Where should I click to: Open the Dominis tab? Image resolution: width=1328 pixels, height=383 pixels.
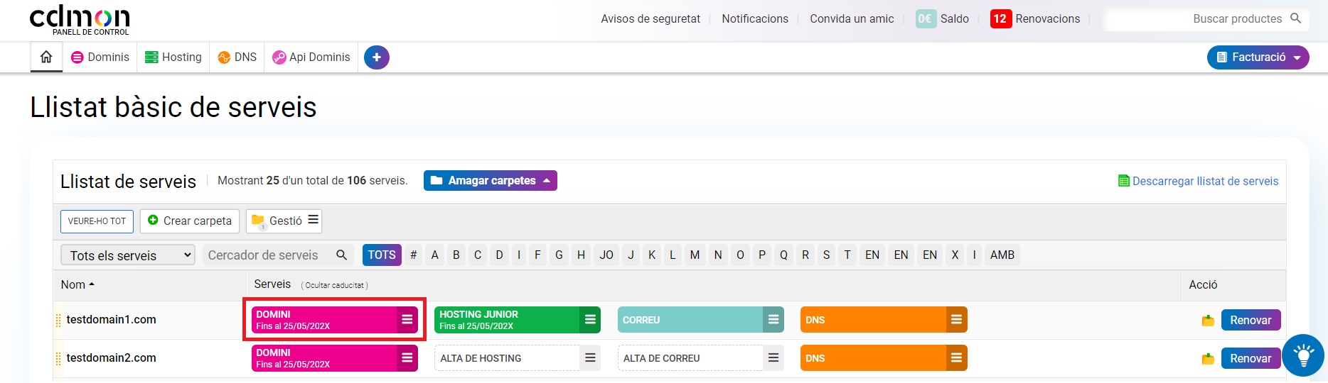click(100, 57)
